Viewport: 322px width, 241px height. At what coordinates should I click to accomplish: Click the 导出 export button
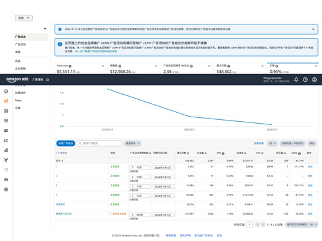point(312,143)
